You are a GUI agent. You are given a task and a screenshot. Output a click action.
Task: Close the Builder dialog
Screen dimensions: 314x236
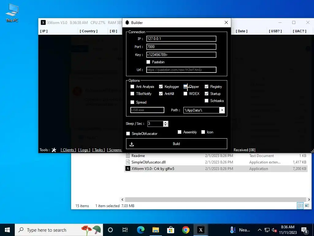(x=226, y=22)
